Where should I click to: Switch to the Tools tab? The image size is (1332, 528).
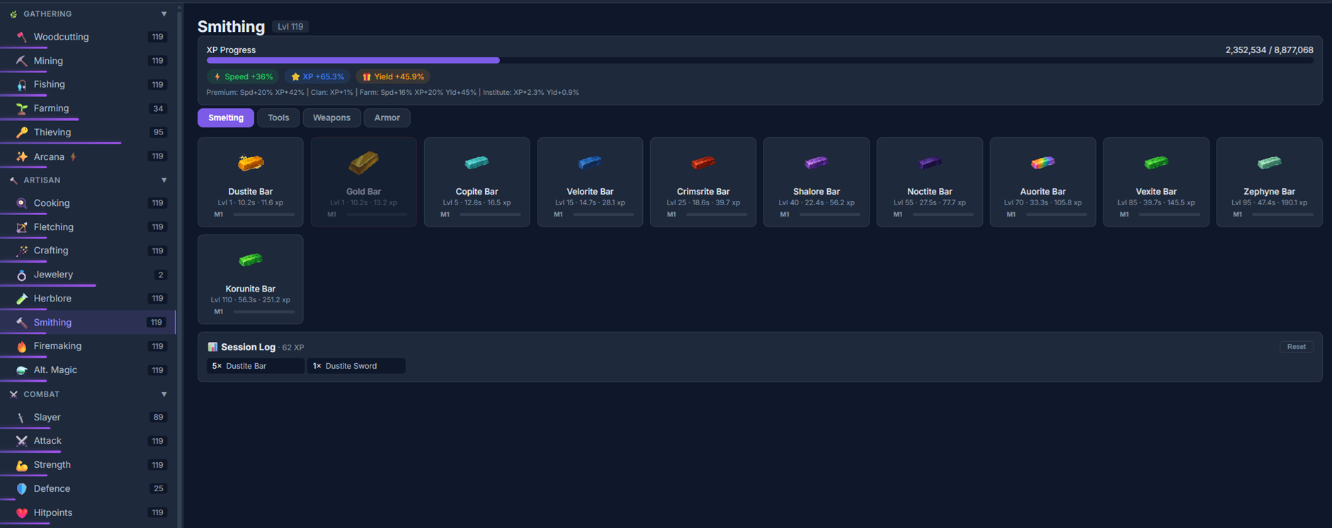click(278, 117)
